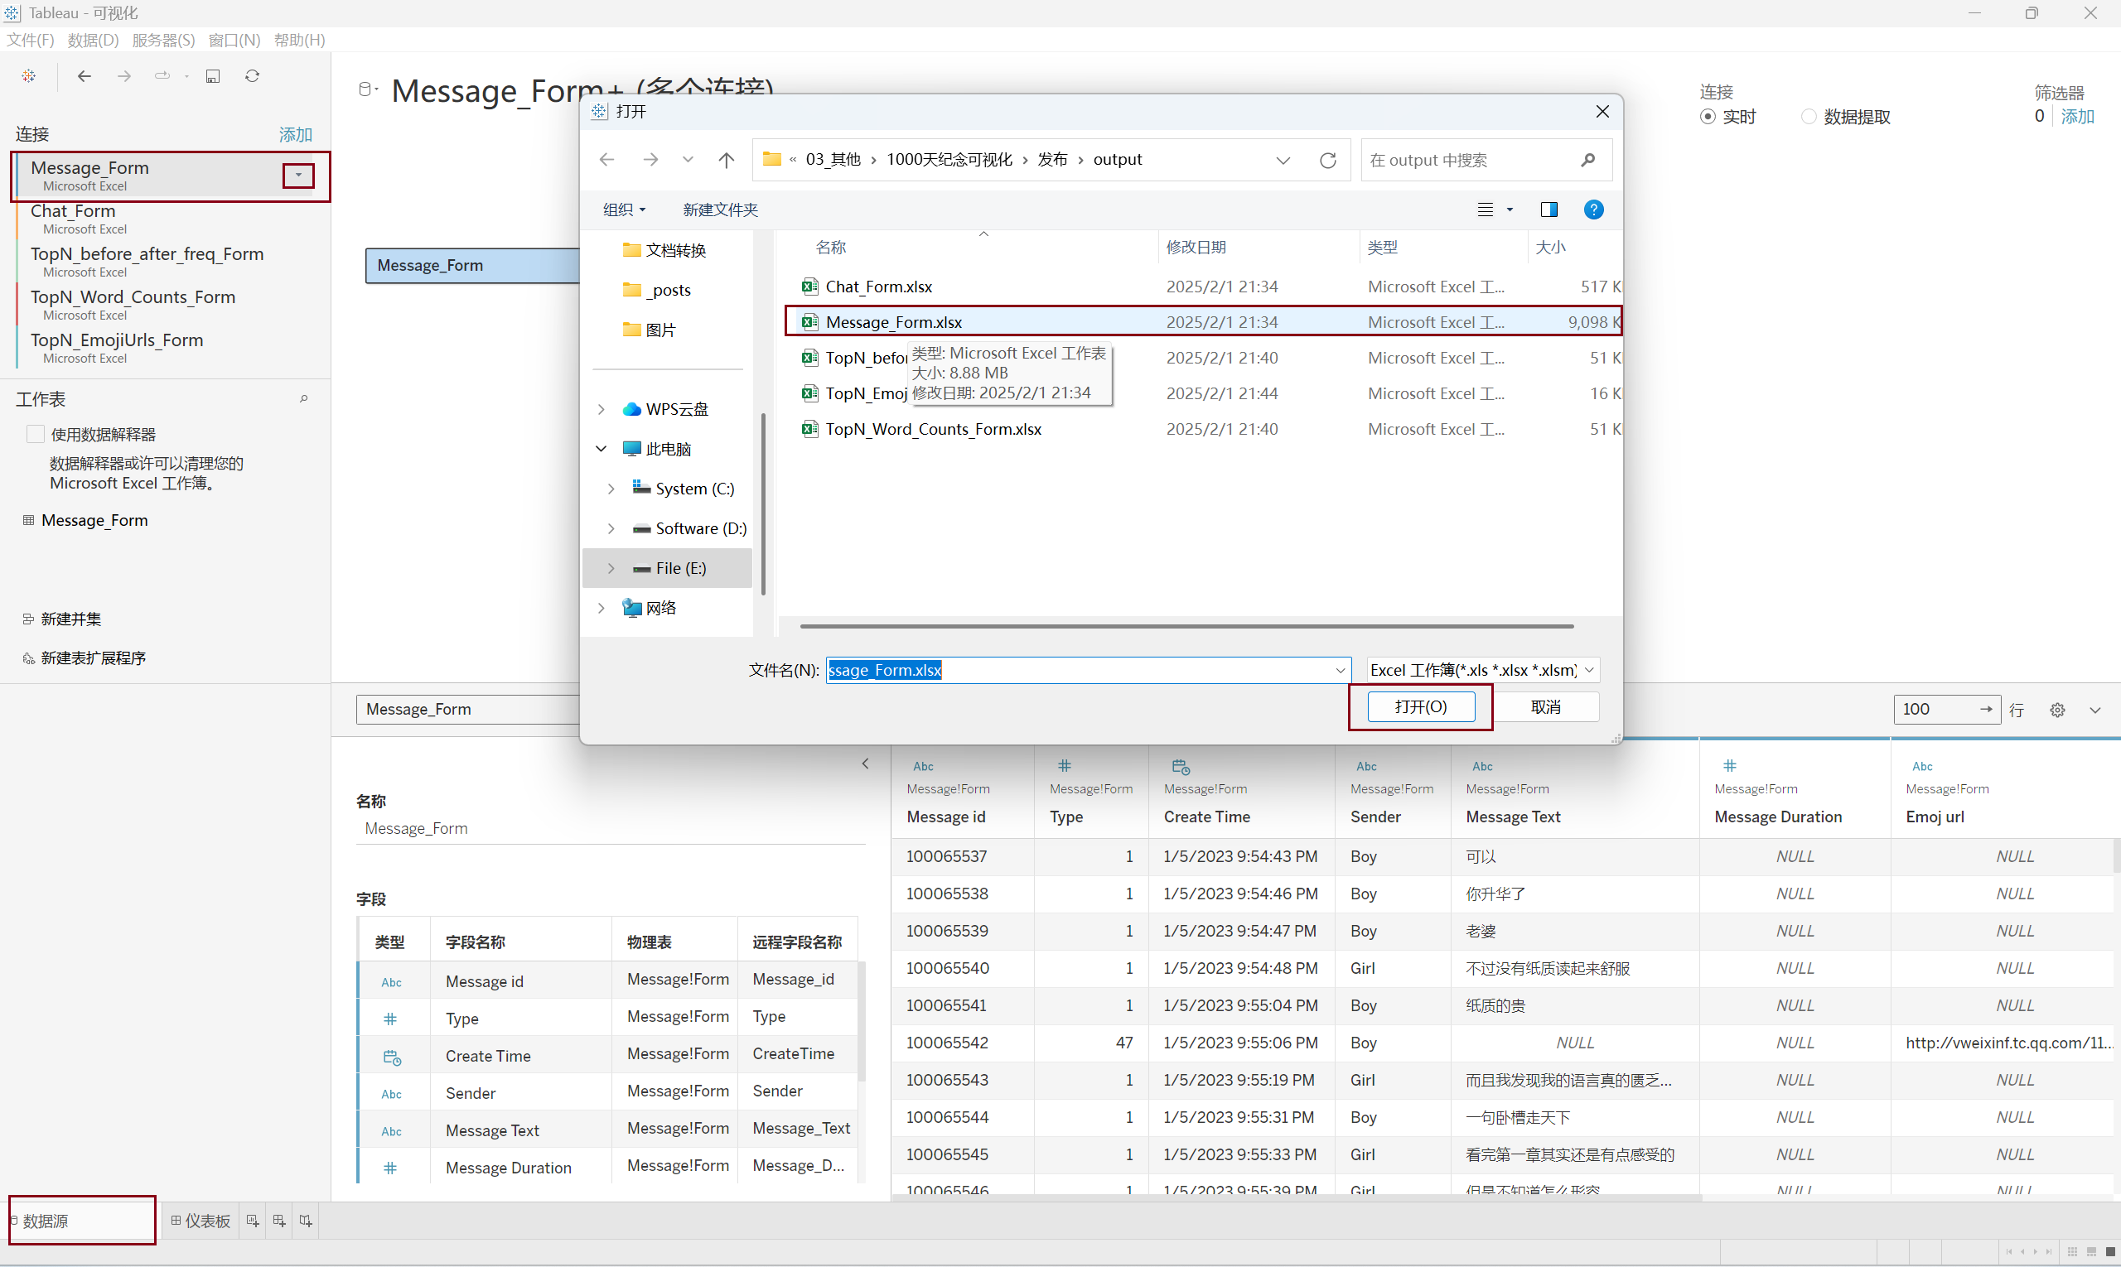Select the 实时 connection radio button
This screenshot has height=1267, width=2121.
click(1708, 117)
